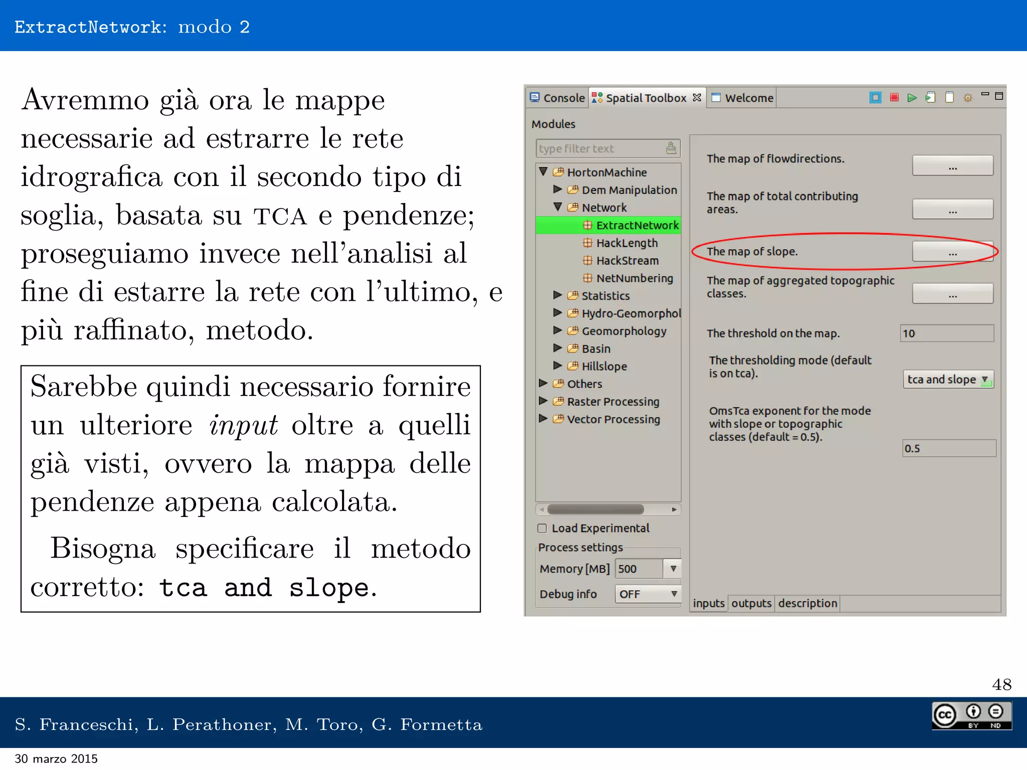Browse for the aggregated topographic classes map
The image size is (1027, 770).
953,293
